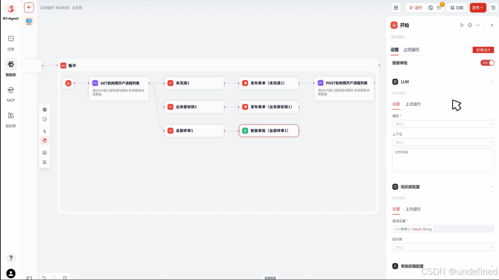499x280 pixels.
Task: Click the 添加描述 field under 开始
Action: point(399,37)
